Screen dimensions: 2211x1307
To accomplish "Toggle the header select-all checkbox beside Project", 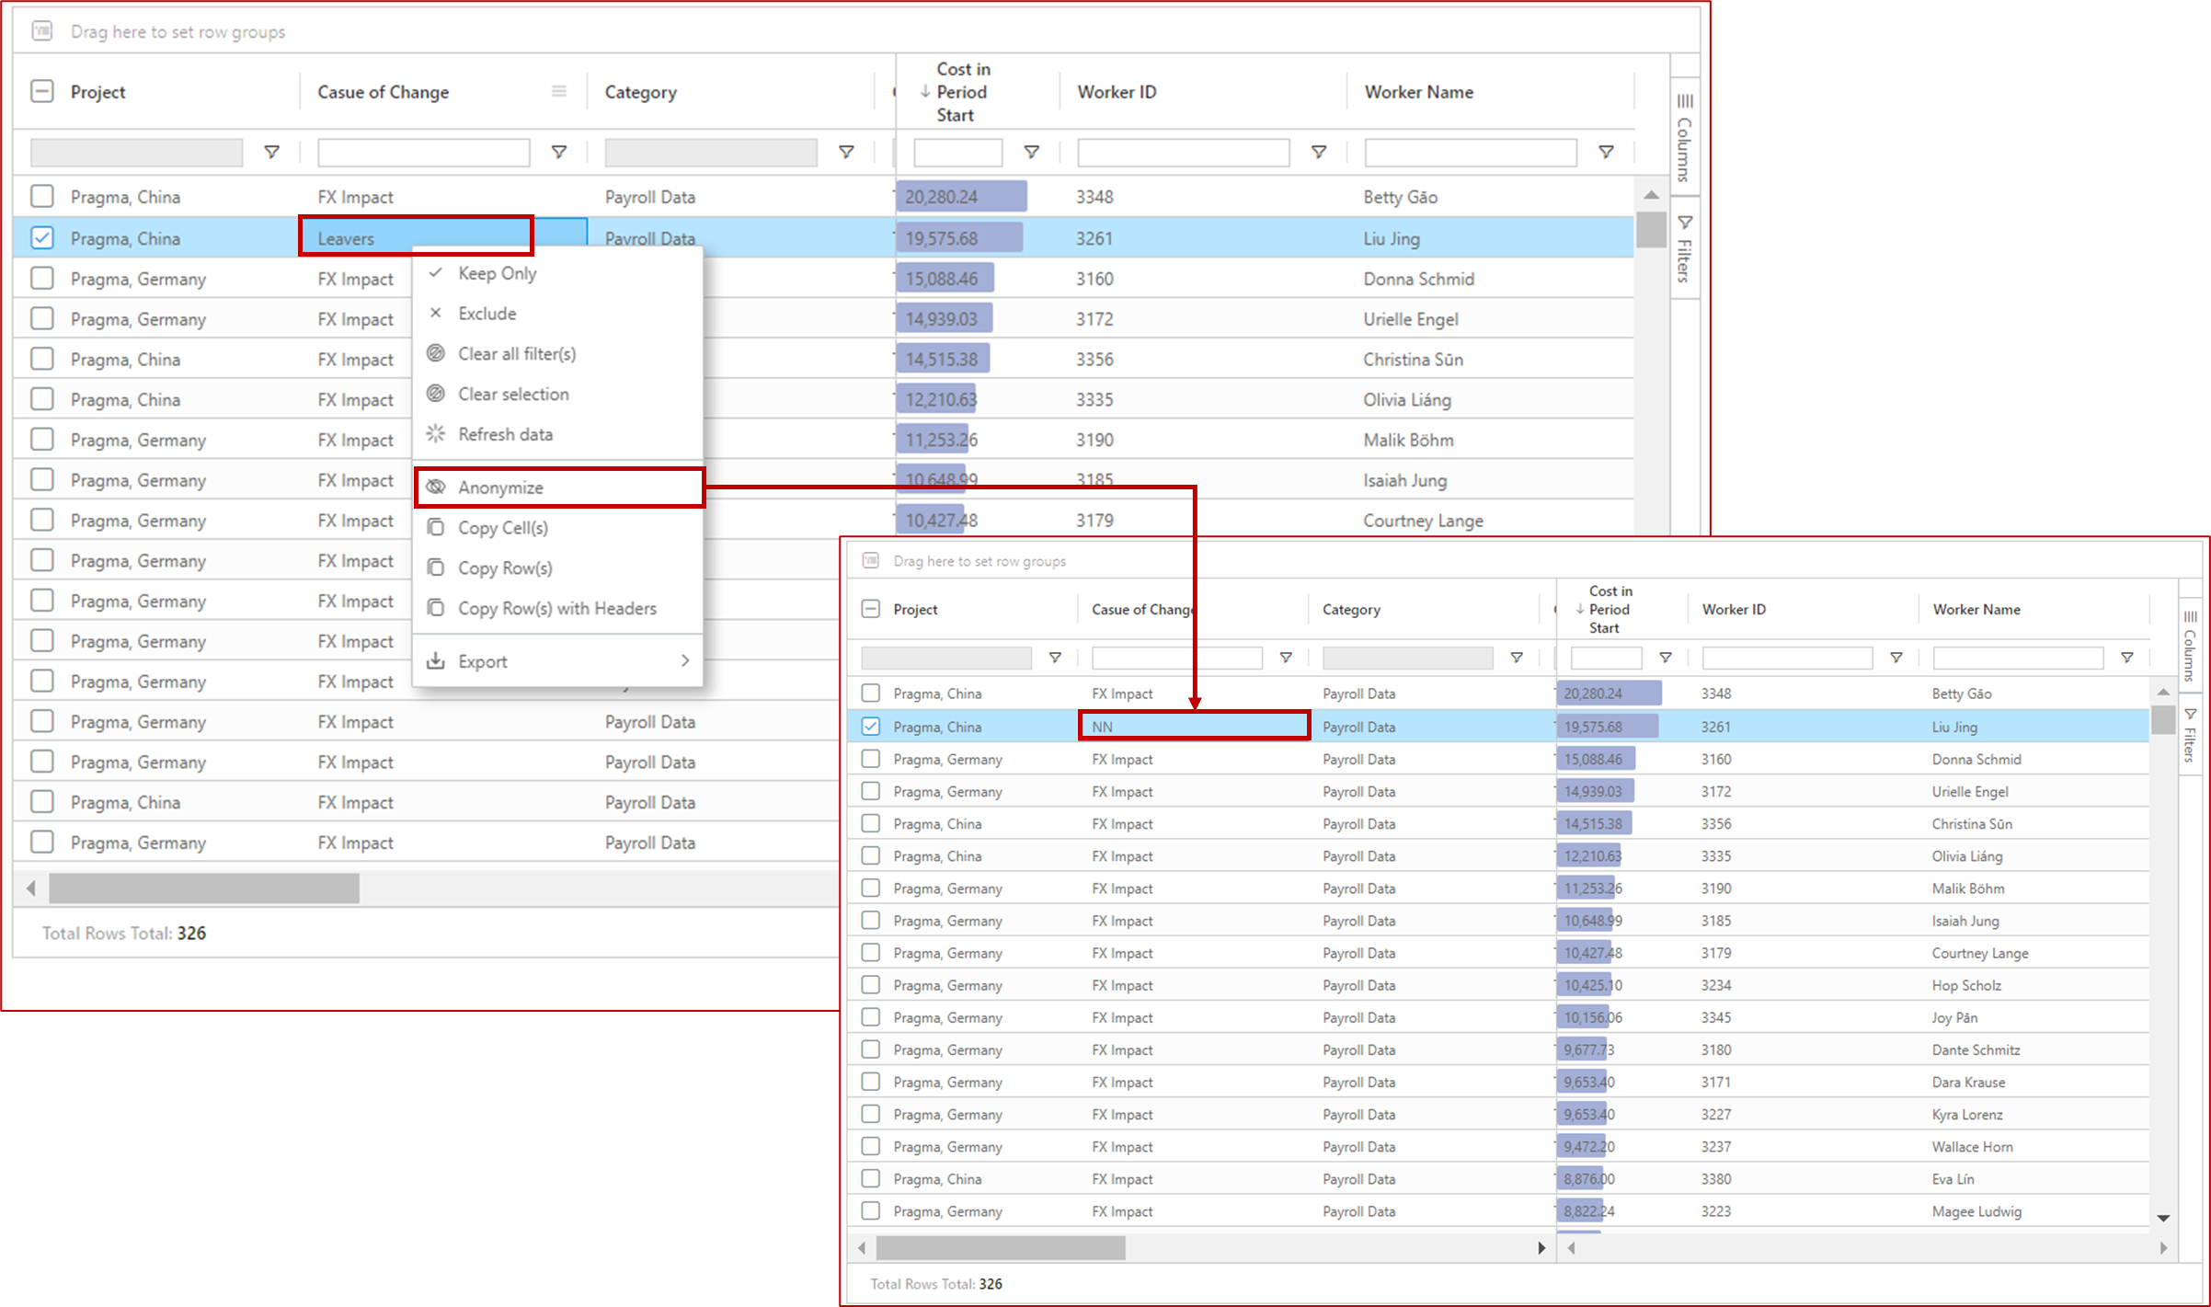I will (x=42, y=91).
